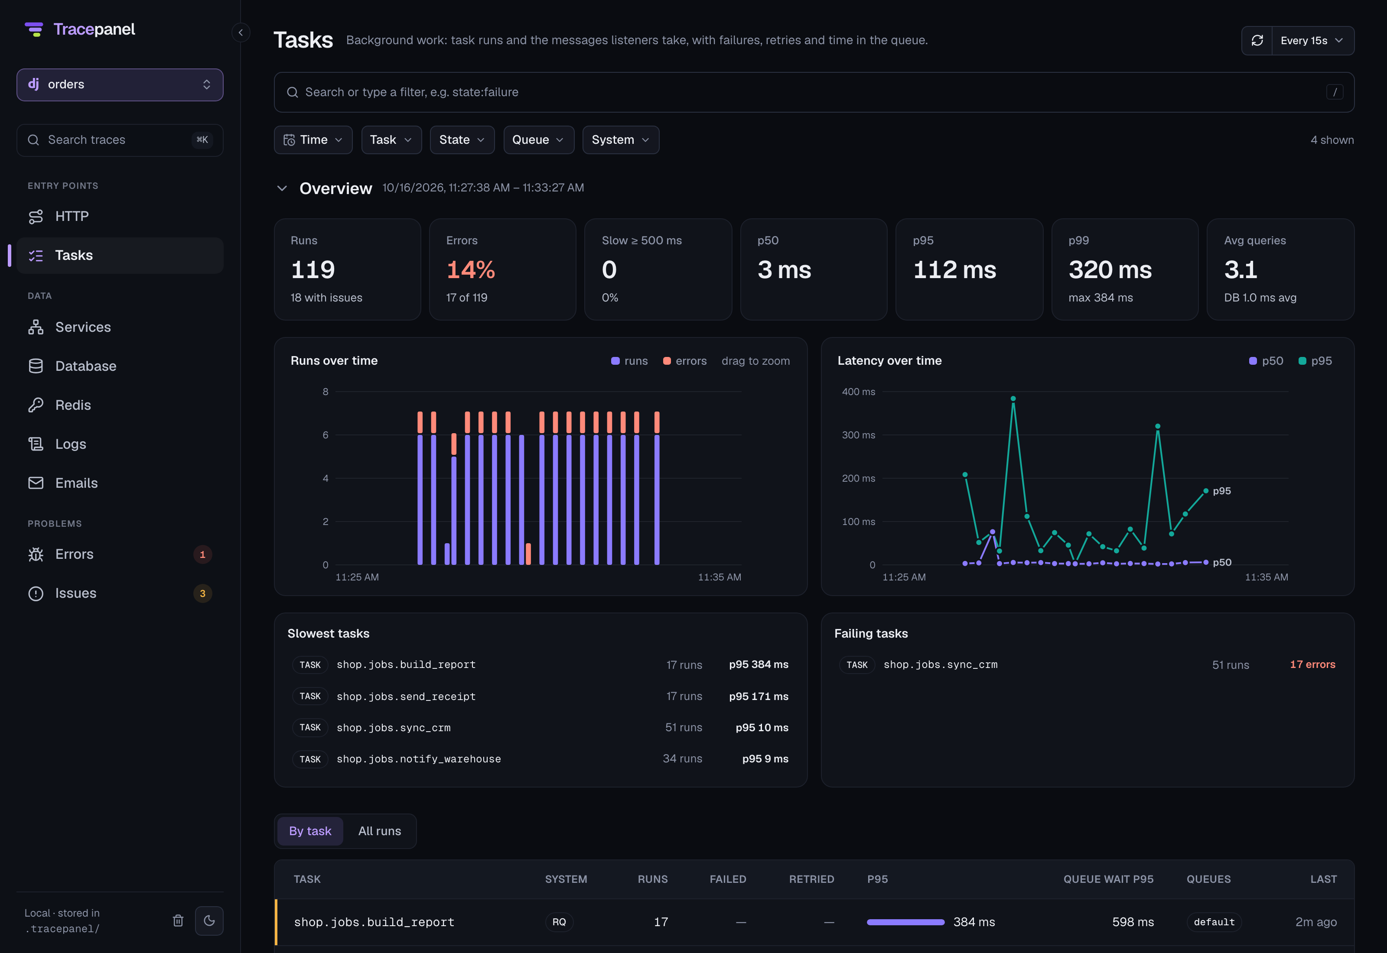Click the Search traces field
The width and height of the screenshot is (1387, 953).
[120, 140]
